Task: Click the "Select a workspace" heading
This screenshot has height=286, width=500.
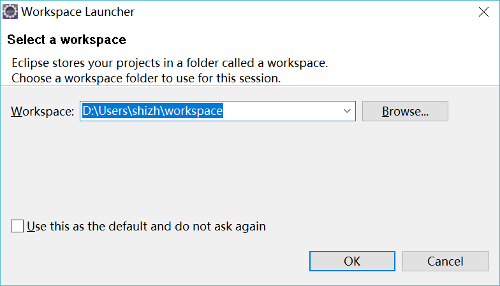Action: 66,40
